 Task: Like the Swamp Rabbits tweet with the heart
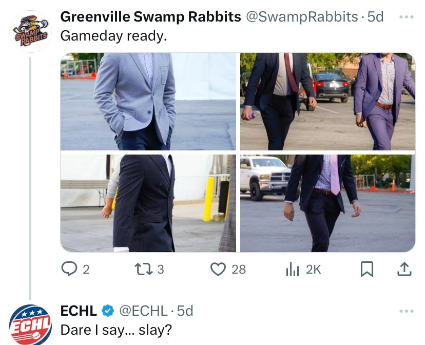pyautogui.click(x=218, y=269)
